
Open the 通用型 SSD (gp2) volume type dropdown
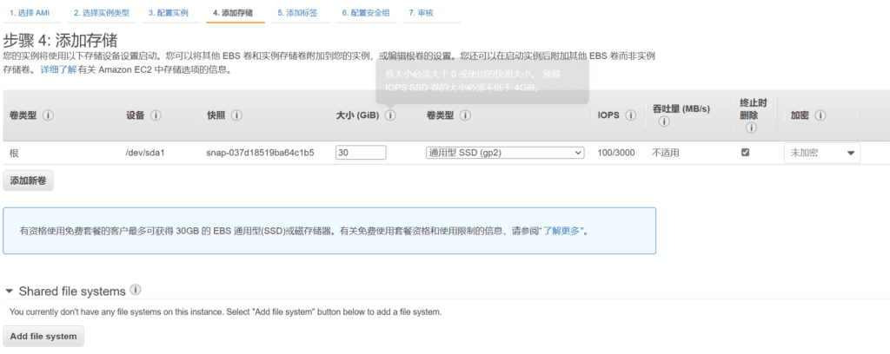[x=504, y=153]
